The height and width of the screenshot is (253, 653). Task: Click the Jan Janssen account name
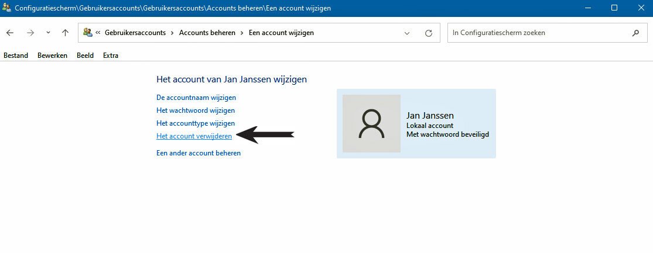tap(430, 116)
